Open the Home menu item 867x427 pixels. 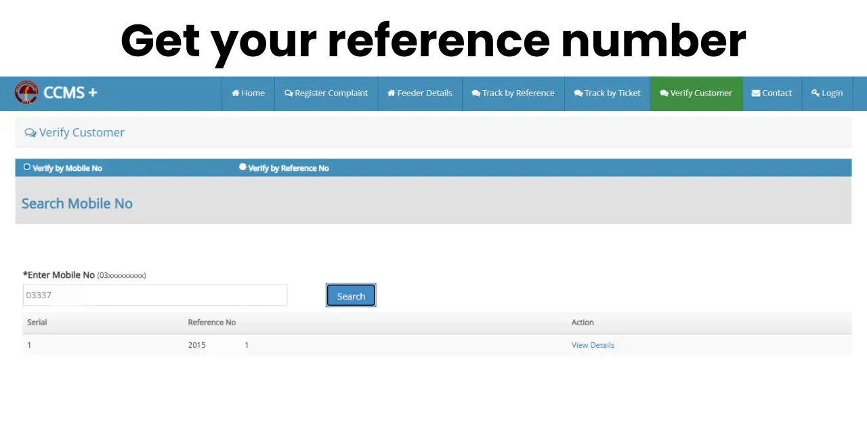248,93
